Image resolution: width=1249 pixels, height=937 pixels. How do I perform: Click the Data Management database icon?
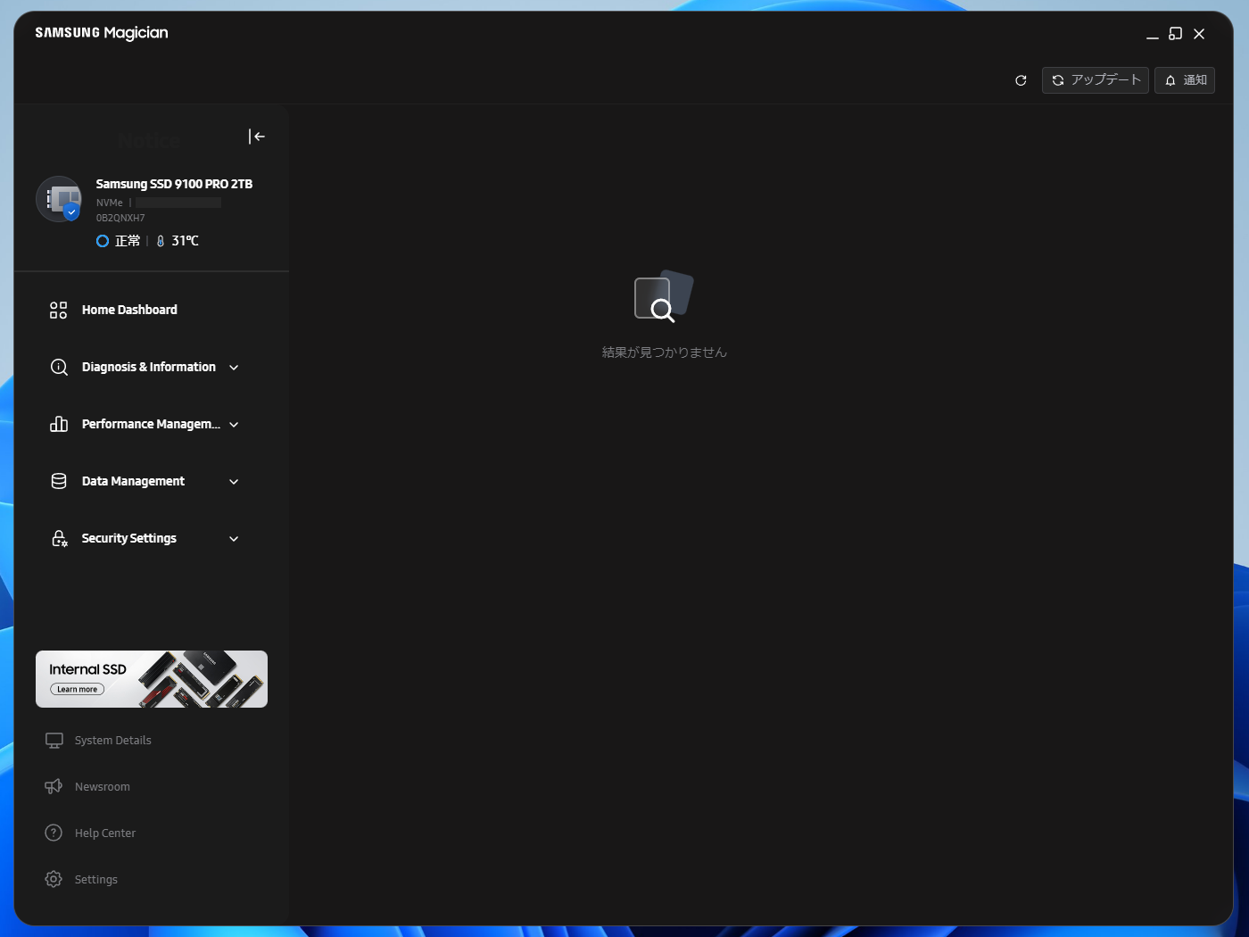[59, 481]
